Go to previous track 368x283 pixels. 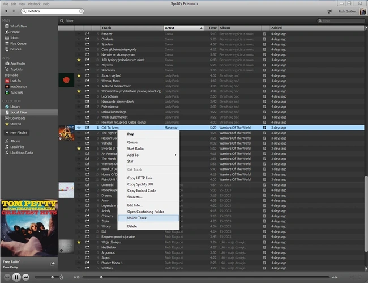(x=7, y=277)
